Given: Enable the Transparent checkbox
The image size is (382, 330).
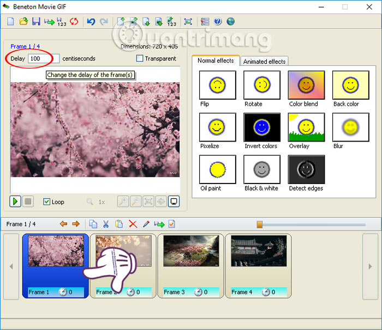Looking at the screenshot, I should 140,59.
